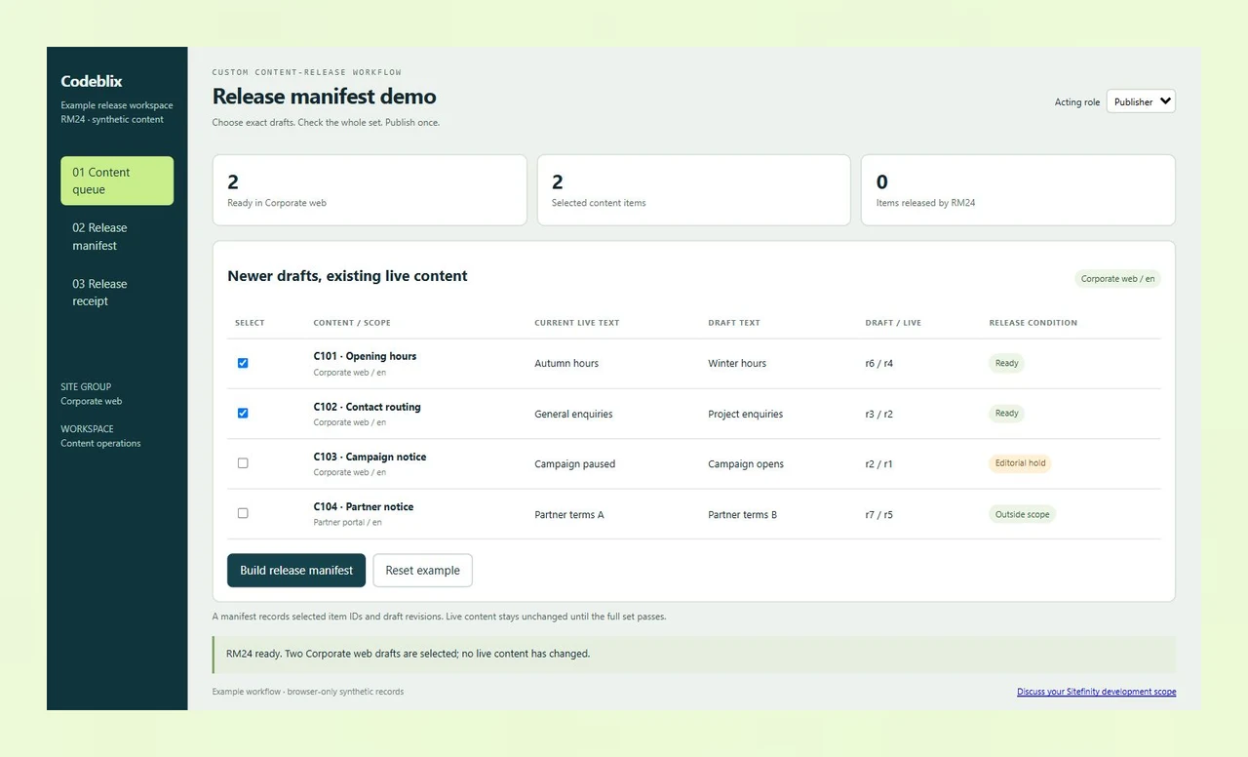Select the C104 · Partner notice title

click(x=364, y=507)
